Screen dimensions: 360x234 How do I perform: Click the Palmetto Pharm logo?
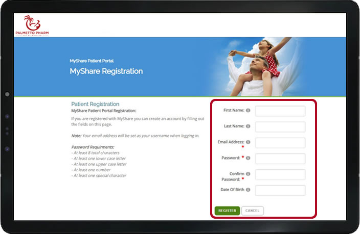(x=32, y=25)
